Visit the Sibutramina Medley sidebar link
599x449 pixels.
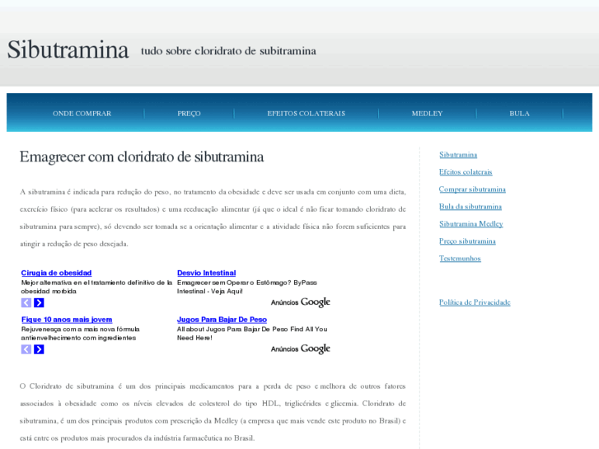(x=471, y=224)
